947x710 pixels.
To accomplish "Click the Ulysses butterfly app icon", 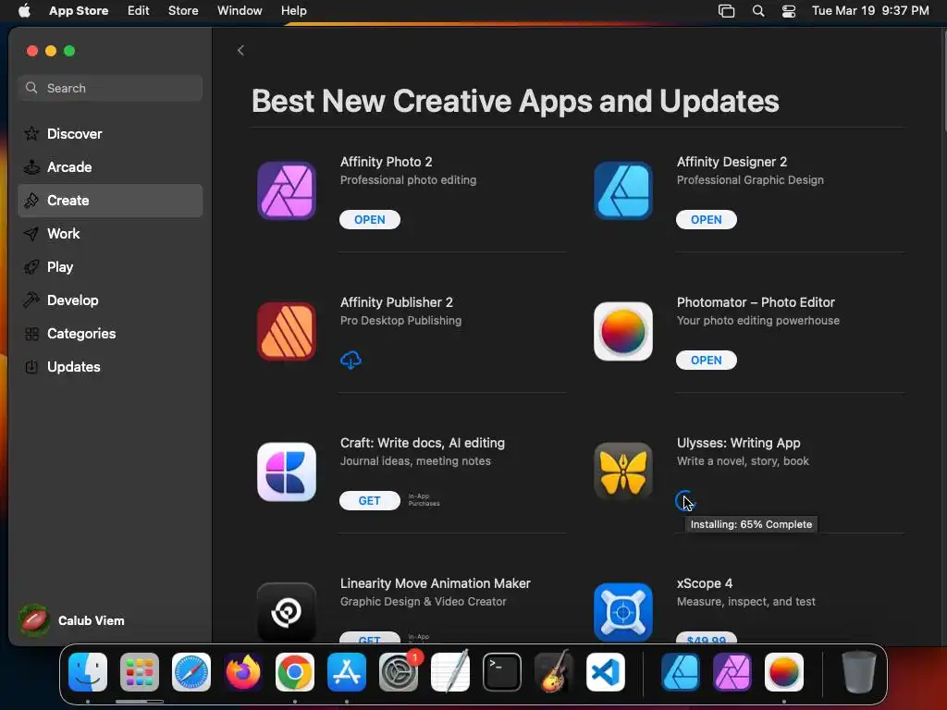I will [623, 472].
